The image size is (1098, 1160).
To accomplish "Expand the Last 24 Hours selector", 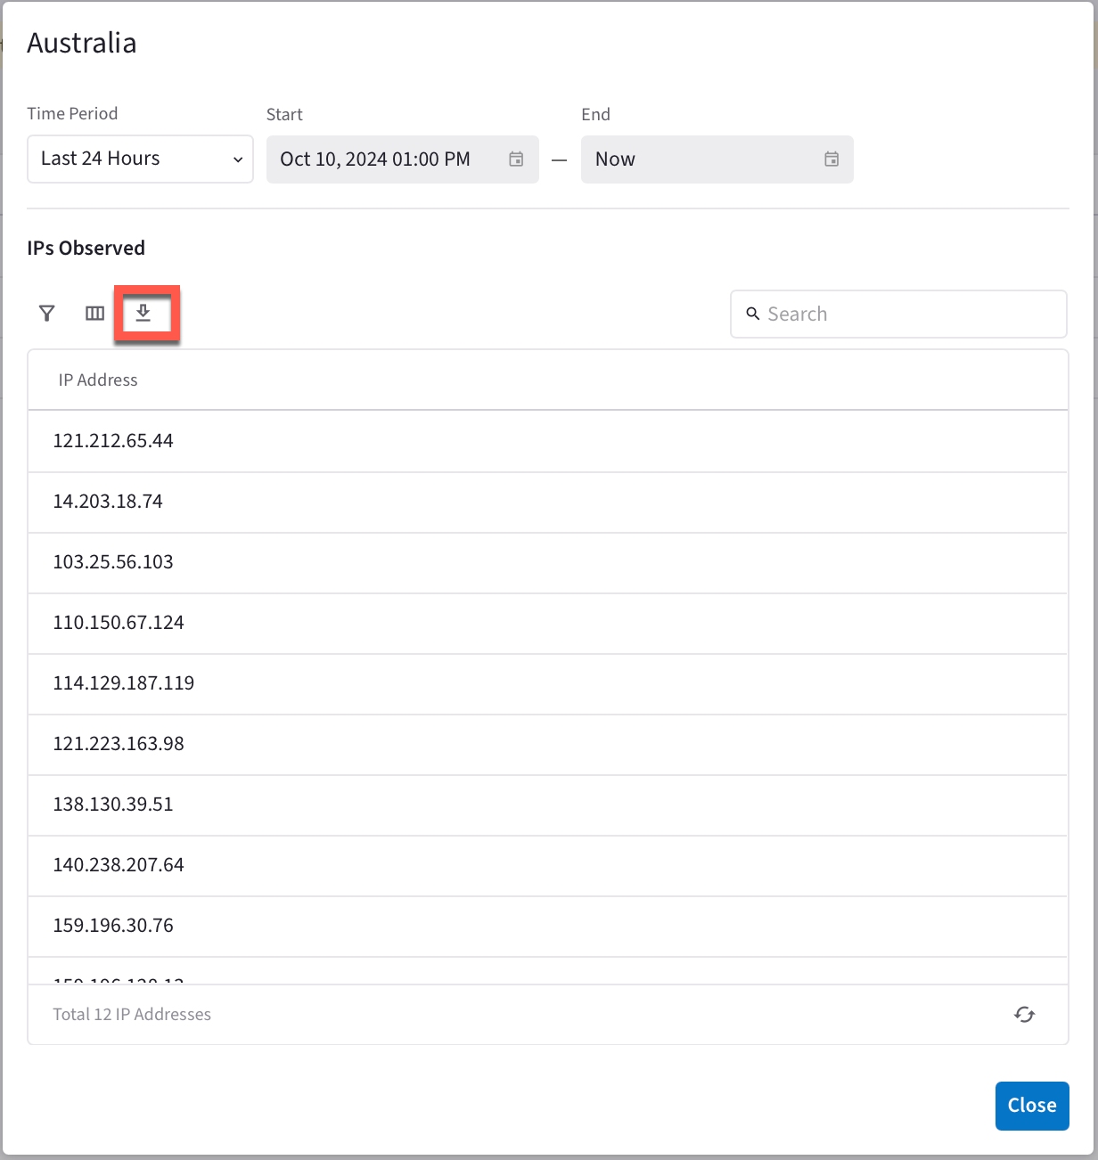I will click(x=140, y=159).
